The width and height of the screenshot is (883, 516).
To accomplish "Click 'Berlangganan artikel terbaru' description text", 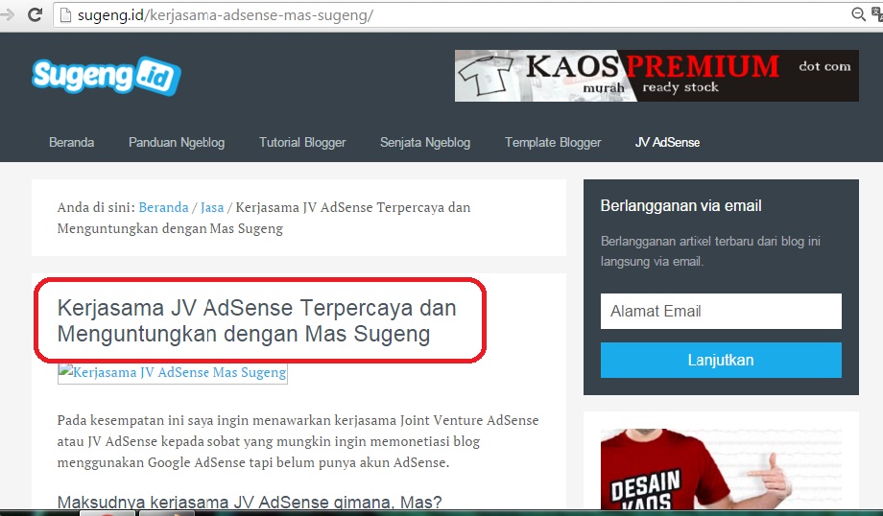I will tap(710, 251).
